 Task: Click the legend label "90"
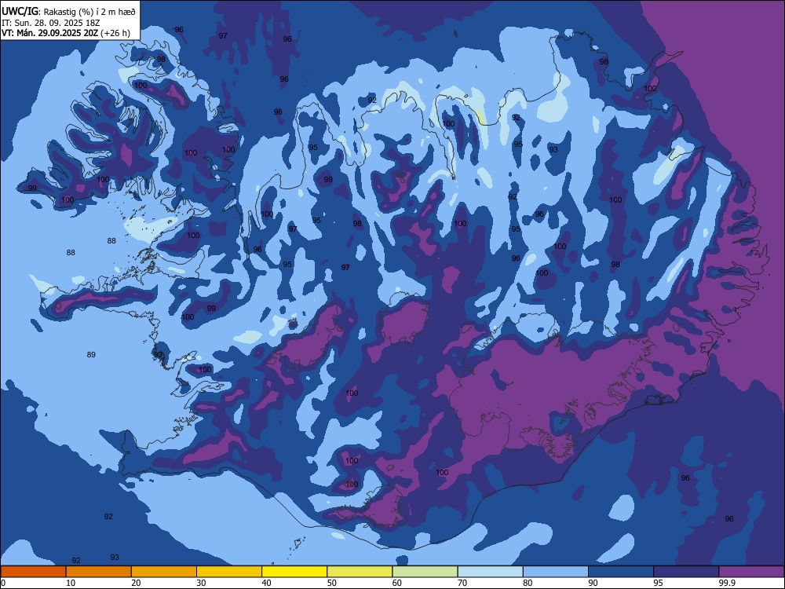(x=593, y=583)
